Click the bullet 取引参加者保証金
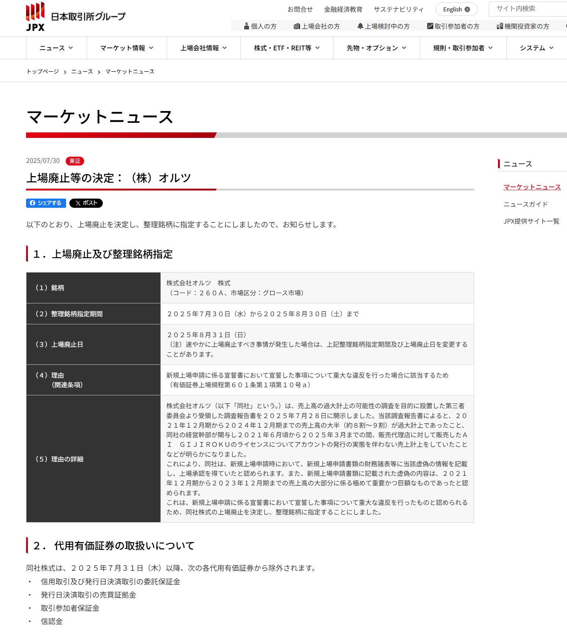567x634 pixels. (x=70, y=608)
